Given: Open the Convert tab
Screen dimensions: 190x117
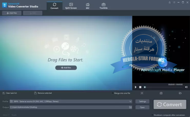Looking at the screenshot, I should 54,6.
